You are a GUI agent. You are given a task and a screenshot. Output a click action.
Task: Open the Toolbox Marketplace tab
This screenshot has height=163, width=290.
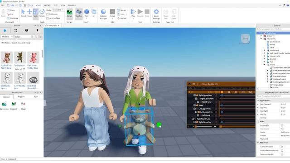(5, 30)
